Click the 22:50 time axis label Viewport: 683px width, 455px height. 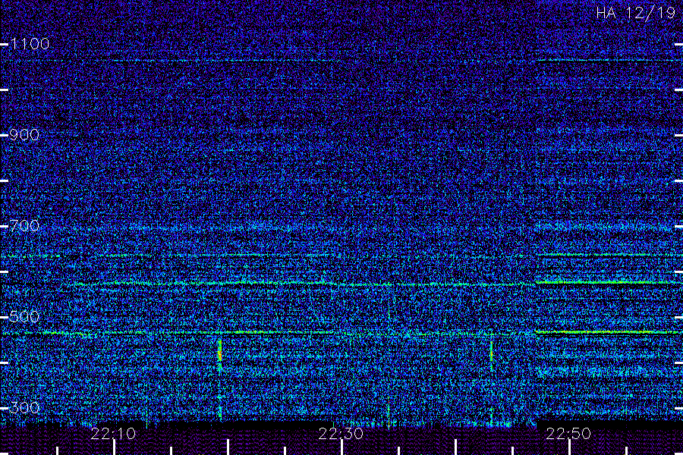[x=568, y=434]
